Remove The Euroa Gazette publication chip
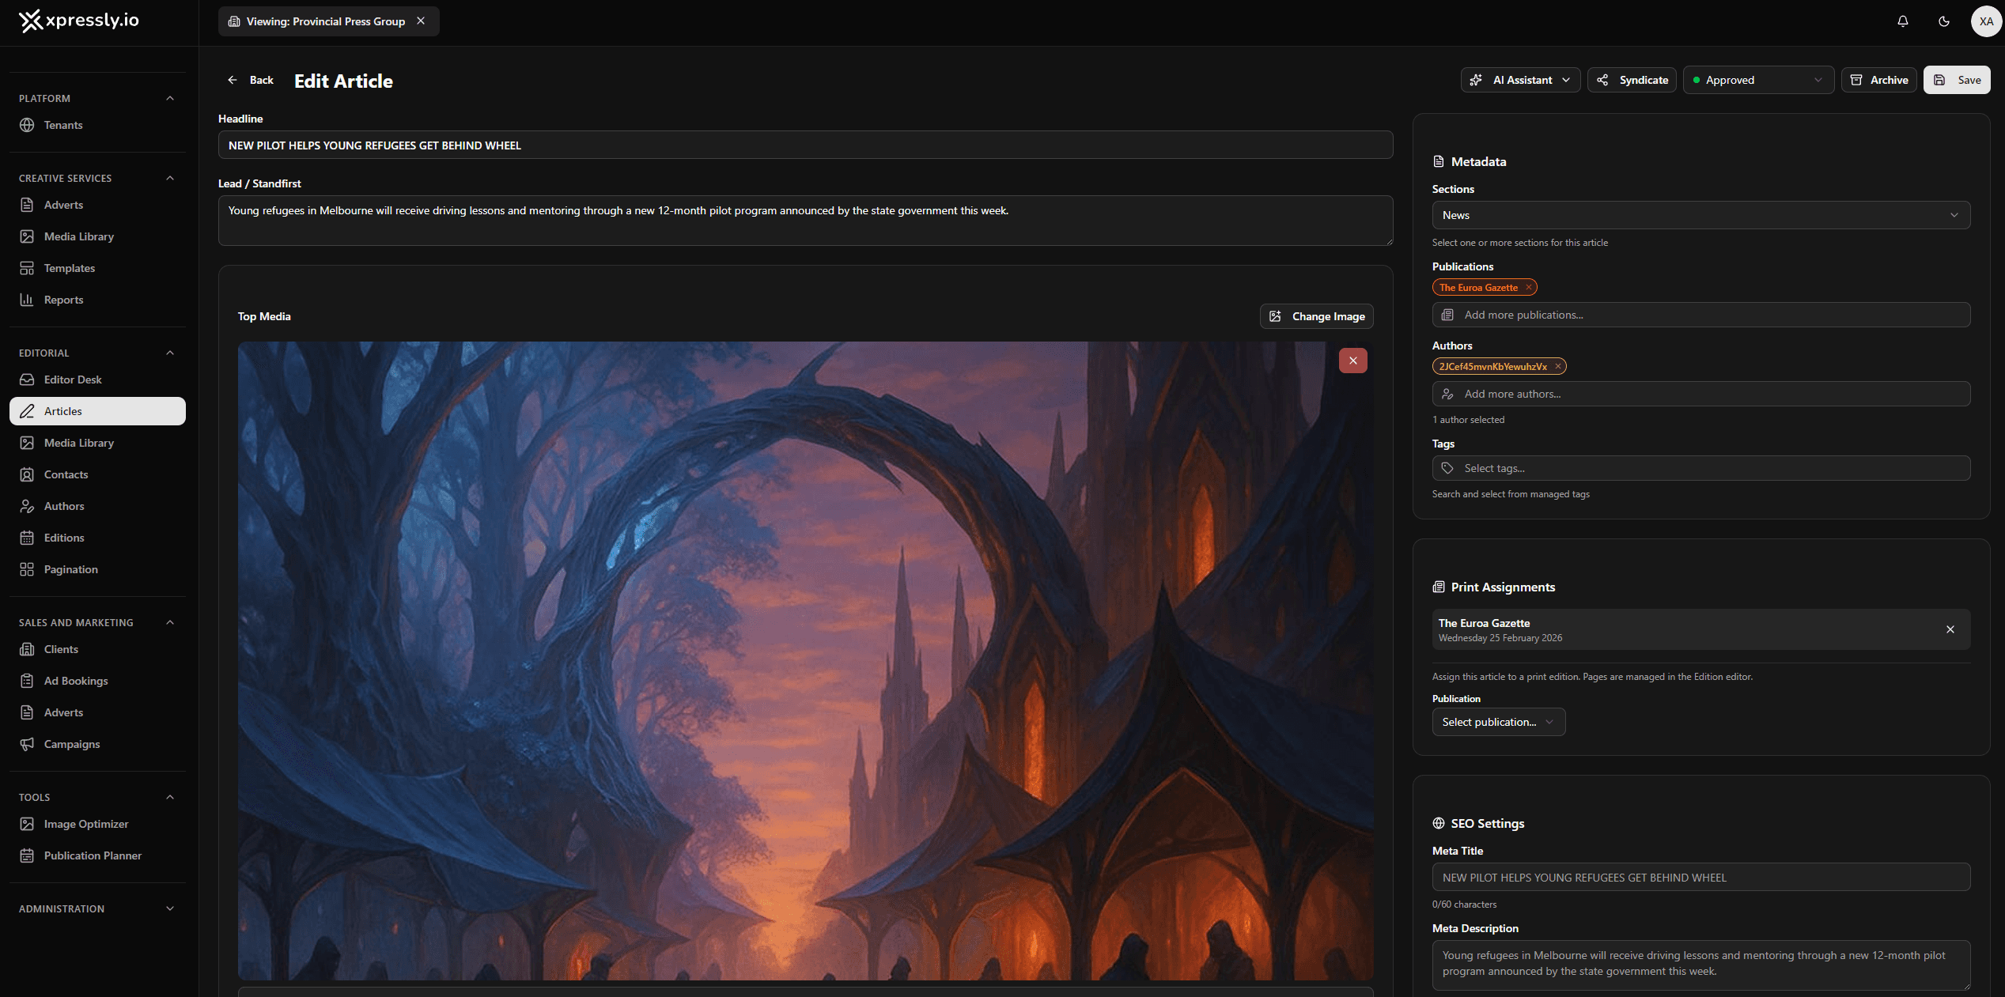The image size is (2005, 997). [x=1529, y=288]
